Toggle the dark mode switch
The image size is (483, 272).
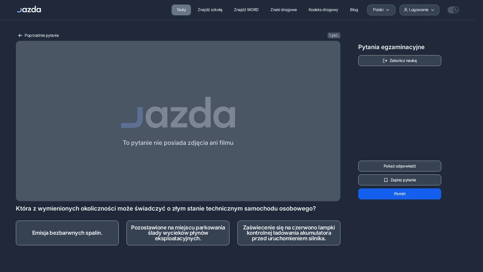pyautogui.click(x=453, y=10)
